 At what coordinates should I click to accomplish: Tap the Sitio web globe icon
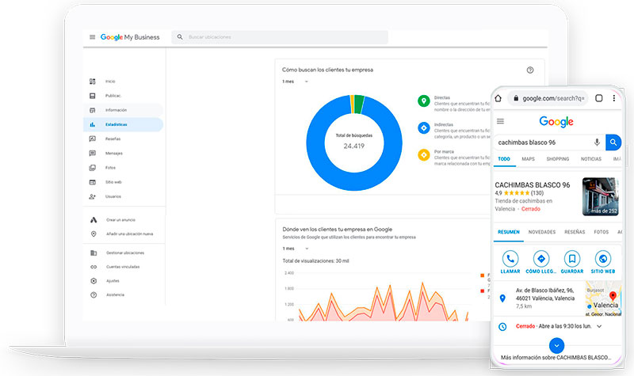603,259
